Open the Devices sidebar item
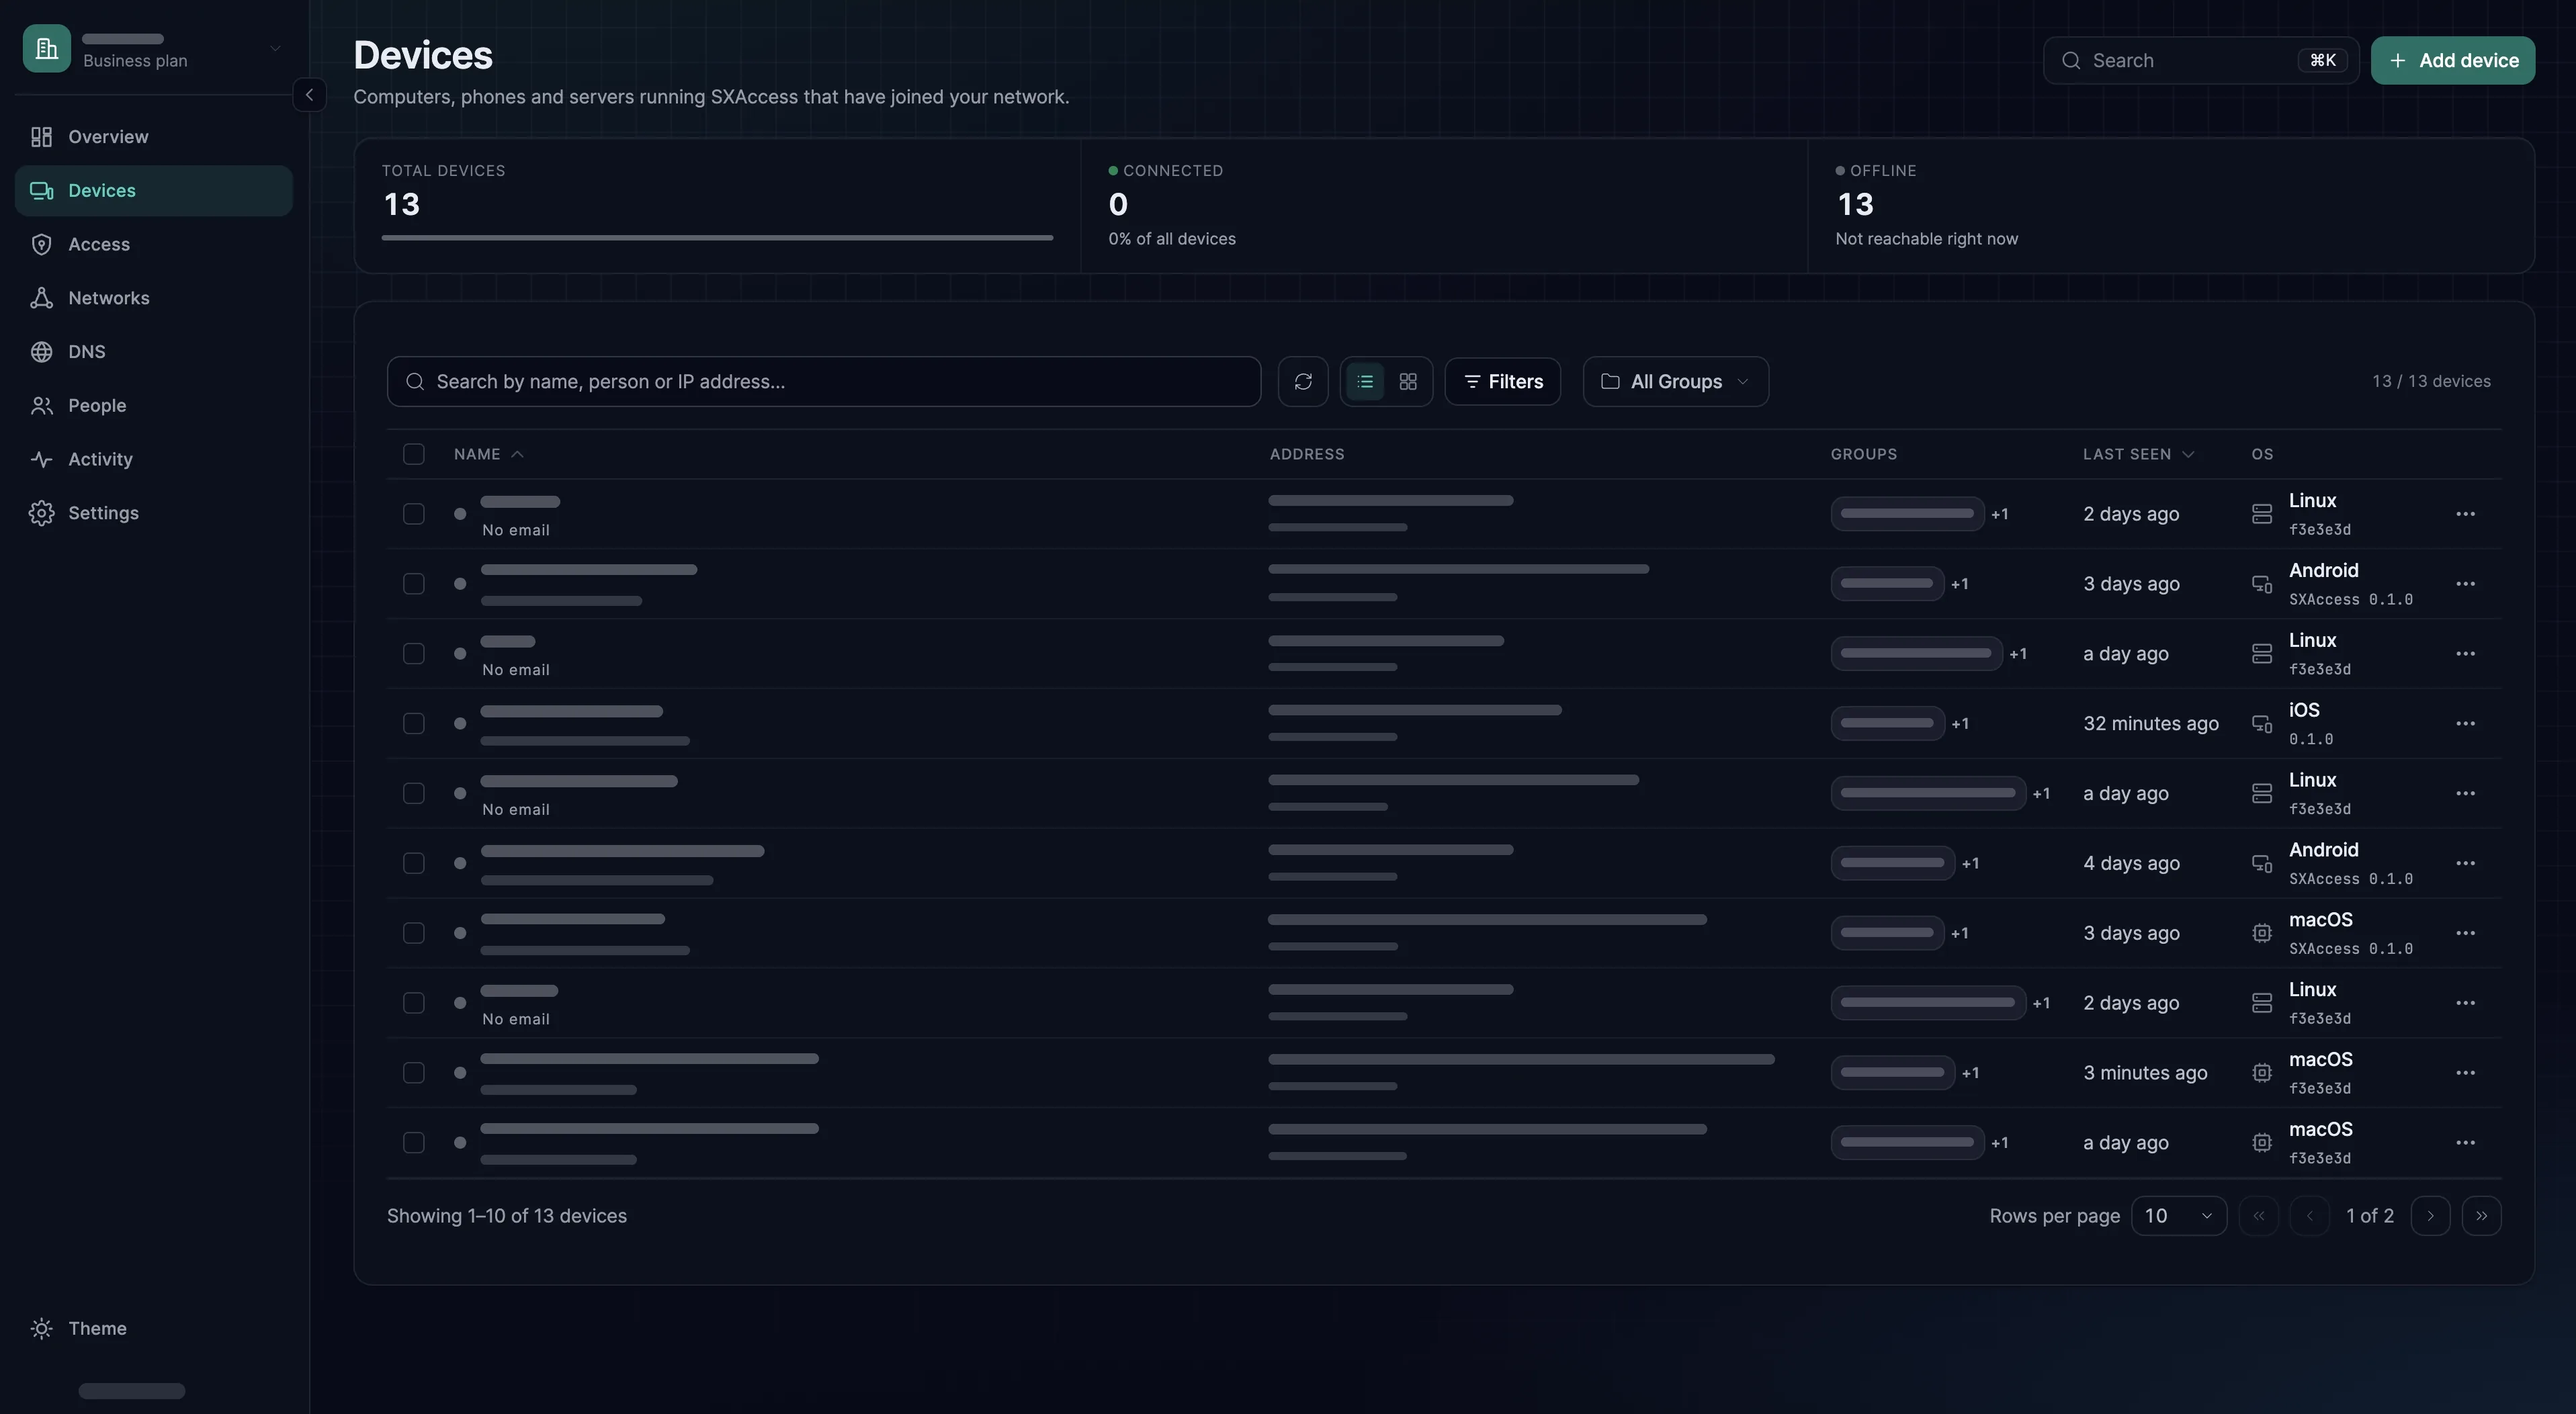The height and width of the screenshot is (1414, 2576). (153, 191)
